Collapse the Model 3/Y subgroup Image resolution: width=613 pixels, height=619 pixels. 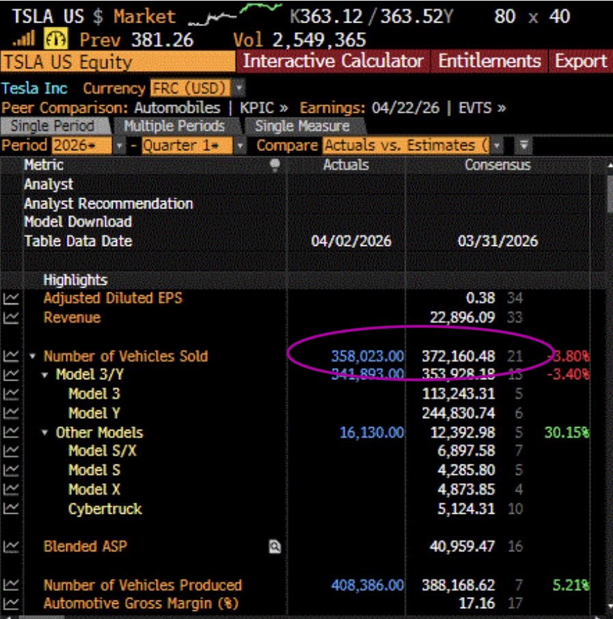point(45,375)
